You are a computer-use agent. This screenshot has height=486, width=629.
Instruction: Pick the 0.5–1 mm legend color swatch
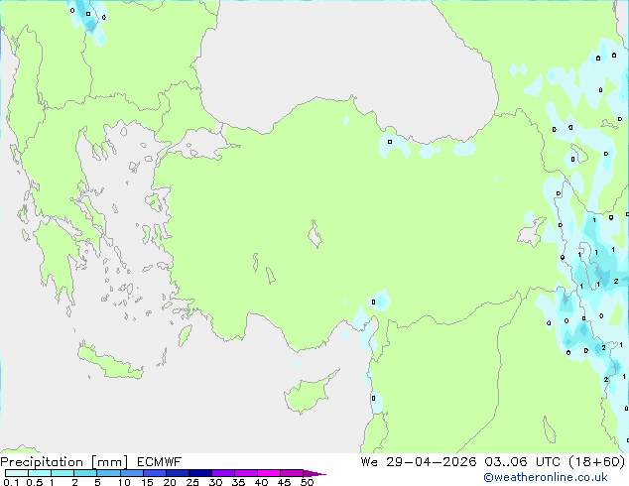40,473
